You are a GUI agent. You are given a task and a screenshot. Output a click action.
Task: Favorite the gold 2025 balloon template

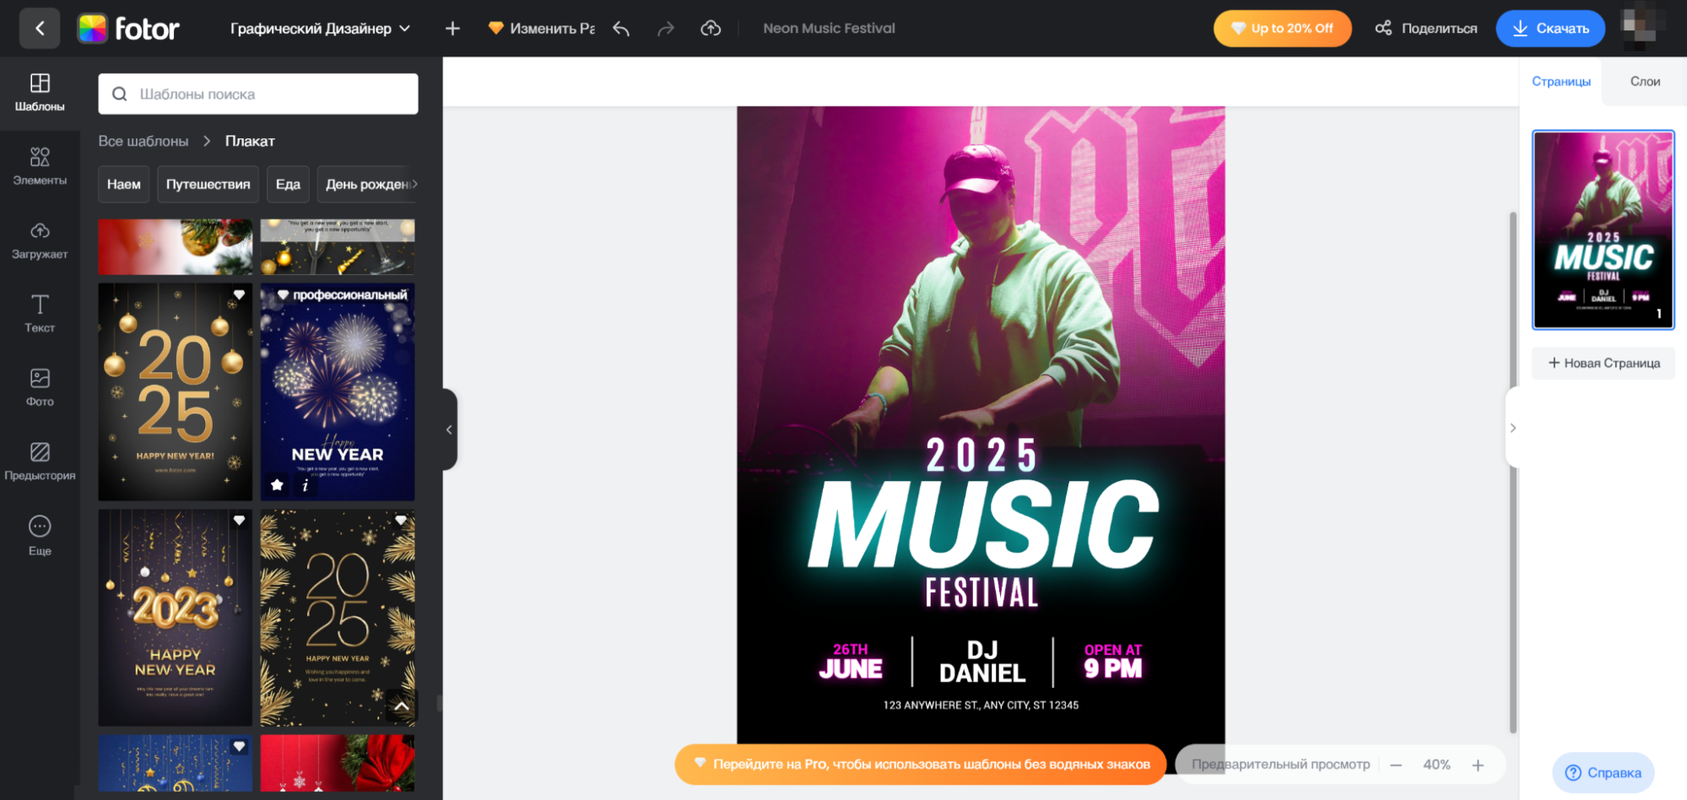click(239, 295)
